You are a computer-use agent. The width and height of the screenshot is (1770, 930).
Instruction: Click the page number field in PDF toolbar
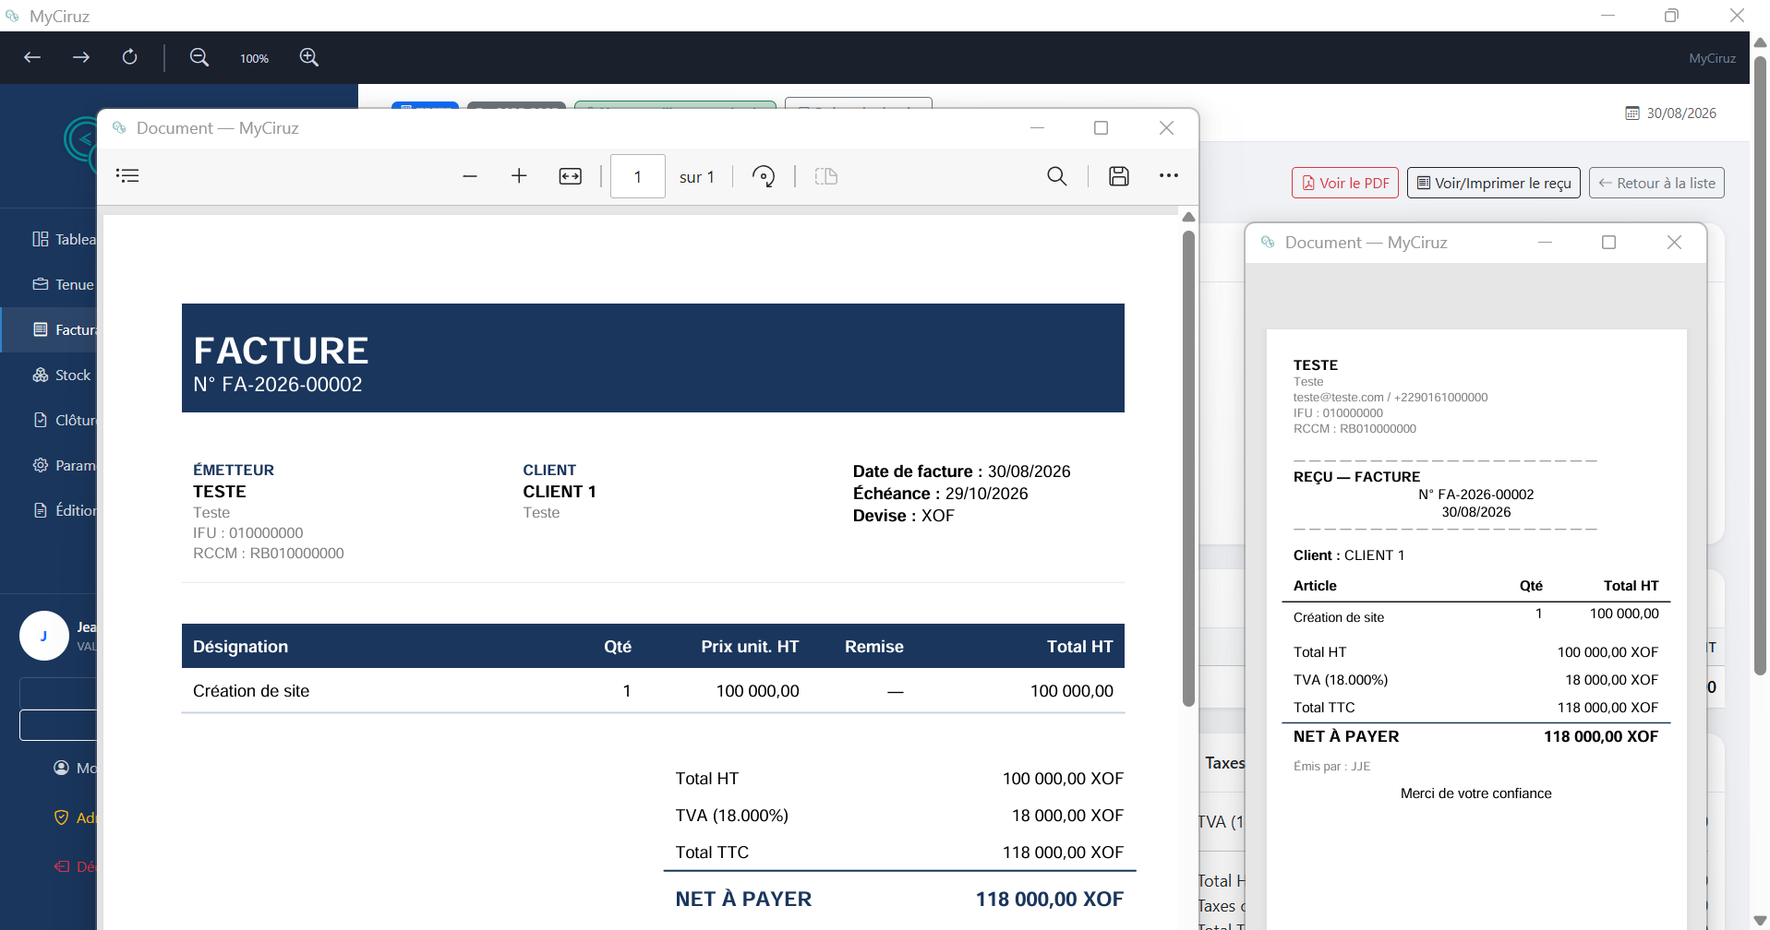[x=638, y=176]
